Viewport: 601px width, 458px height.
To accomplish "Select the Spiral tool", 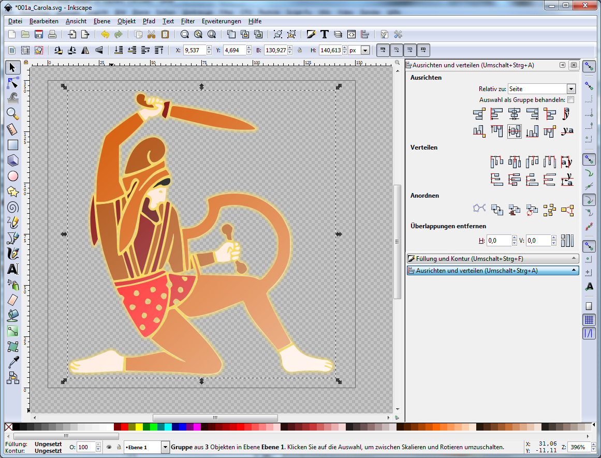I will click(13, 207).
